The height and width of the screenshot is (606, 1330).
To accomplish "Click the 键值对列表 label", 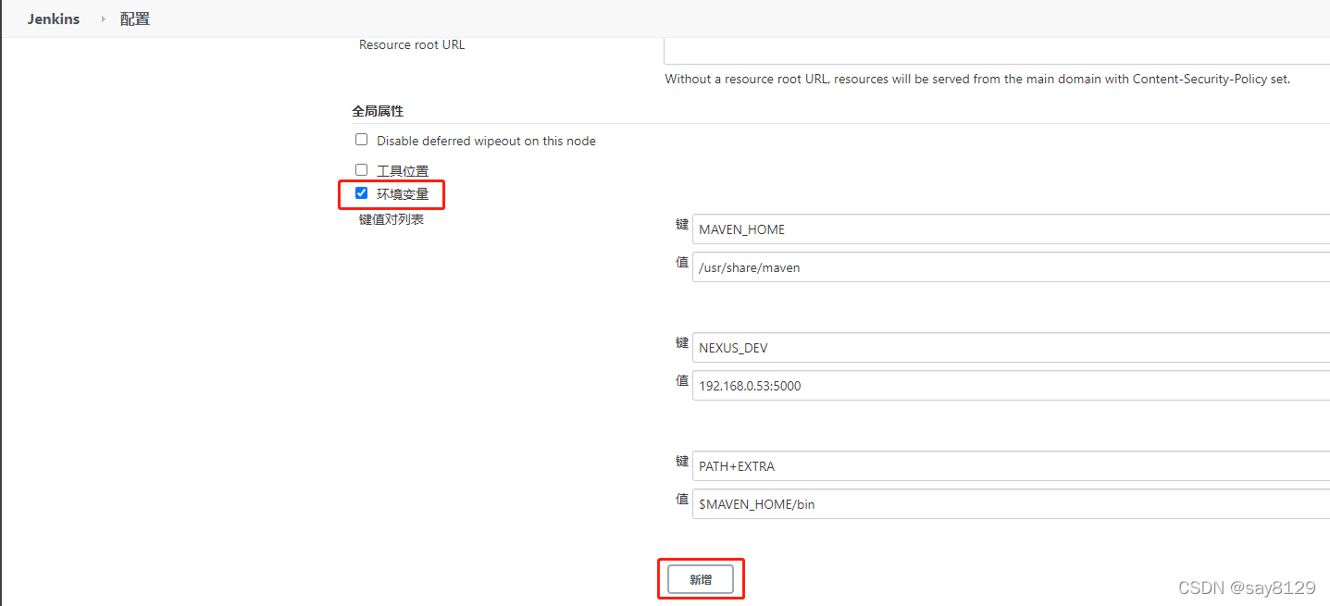I will 392,220.
